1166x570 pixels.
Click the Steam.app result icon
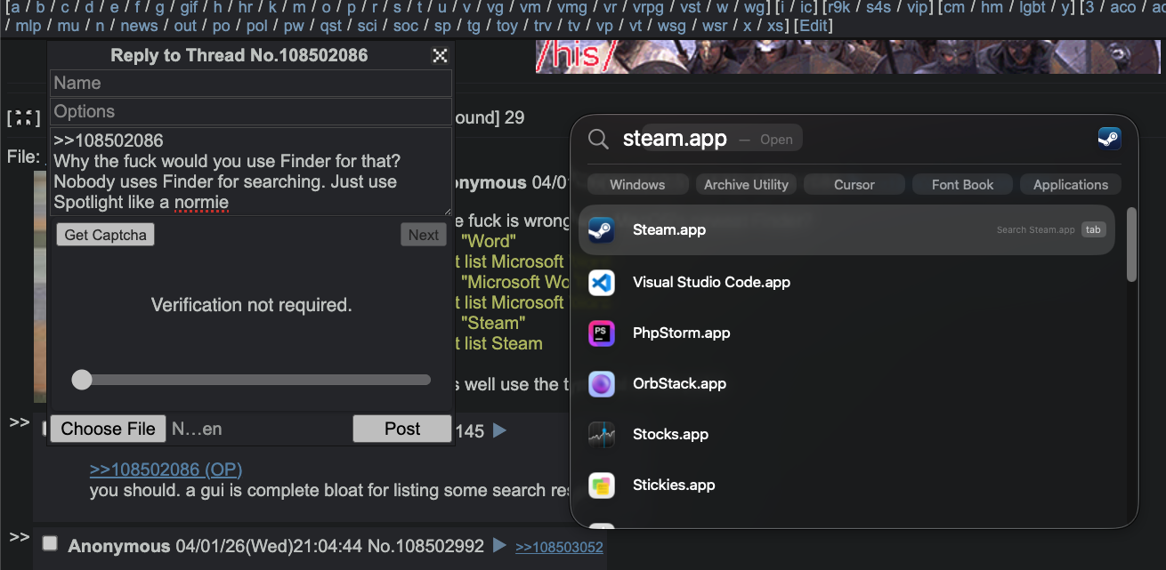pyautogui.click(x=601, y=230)
